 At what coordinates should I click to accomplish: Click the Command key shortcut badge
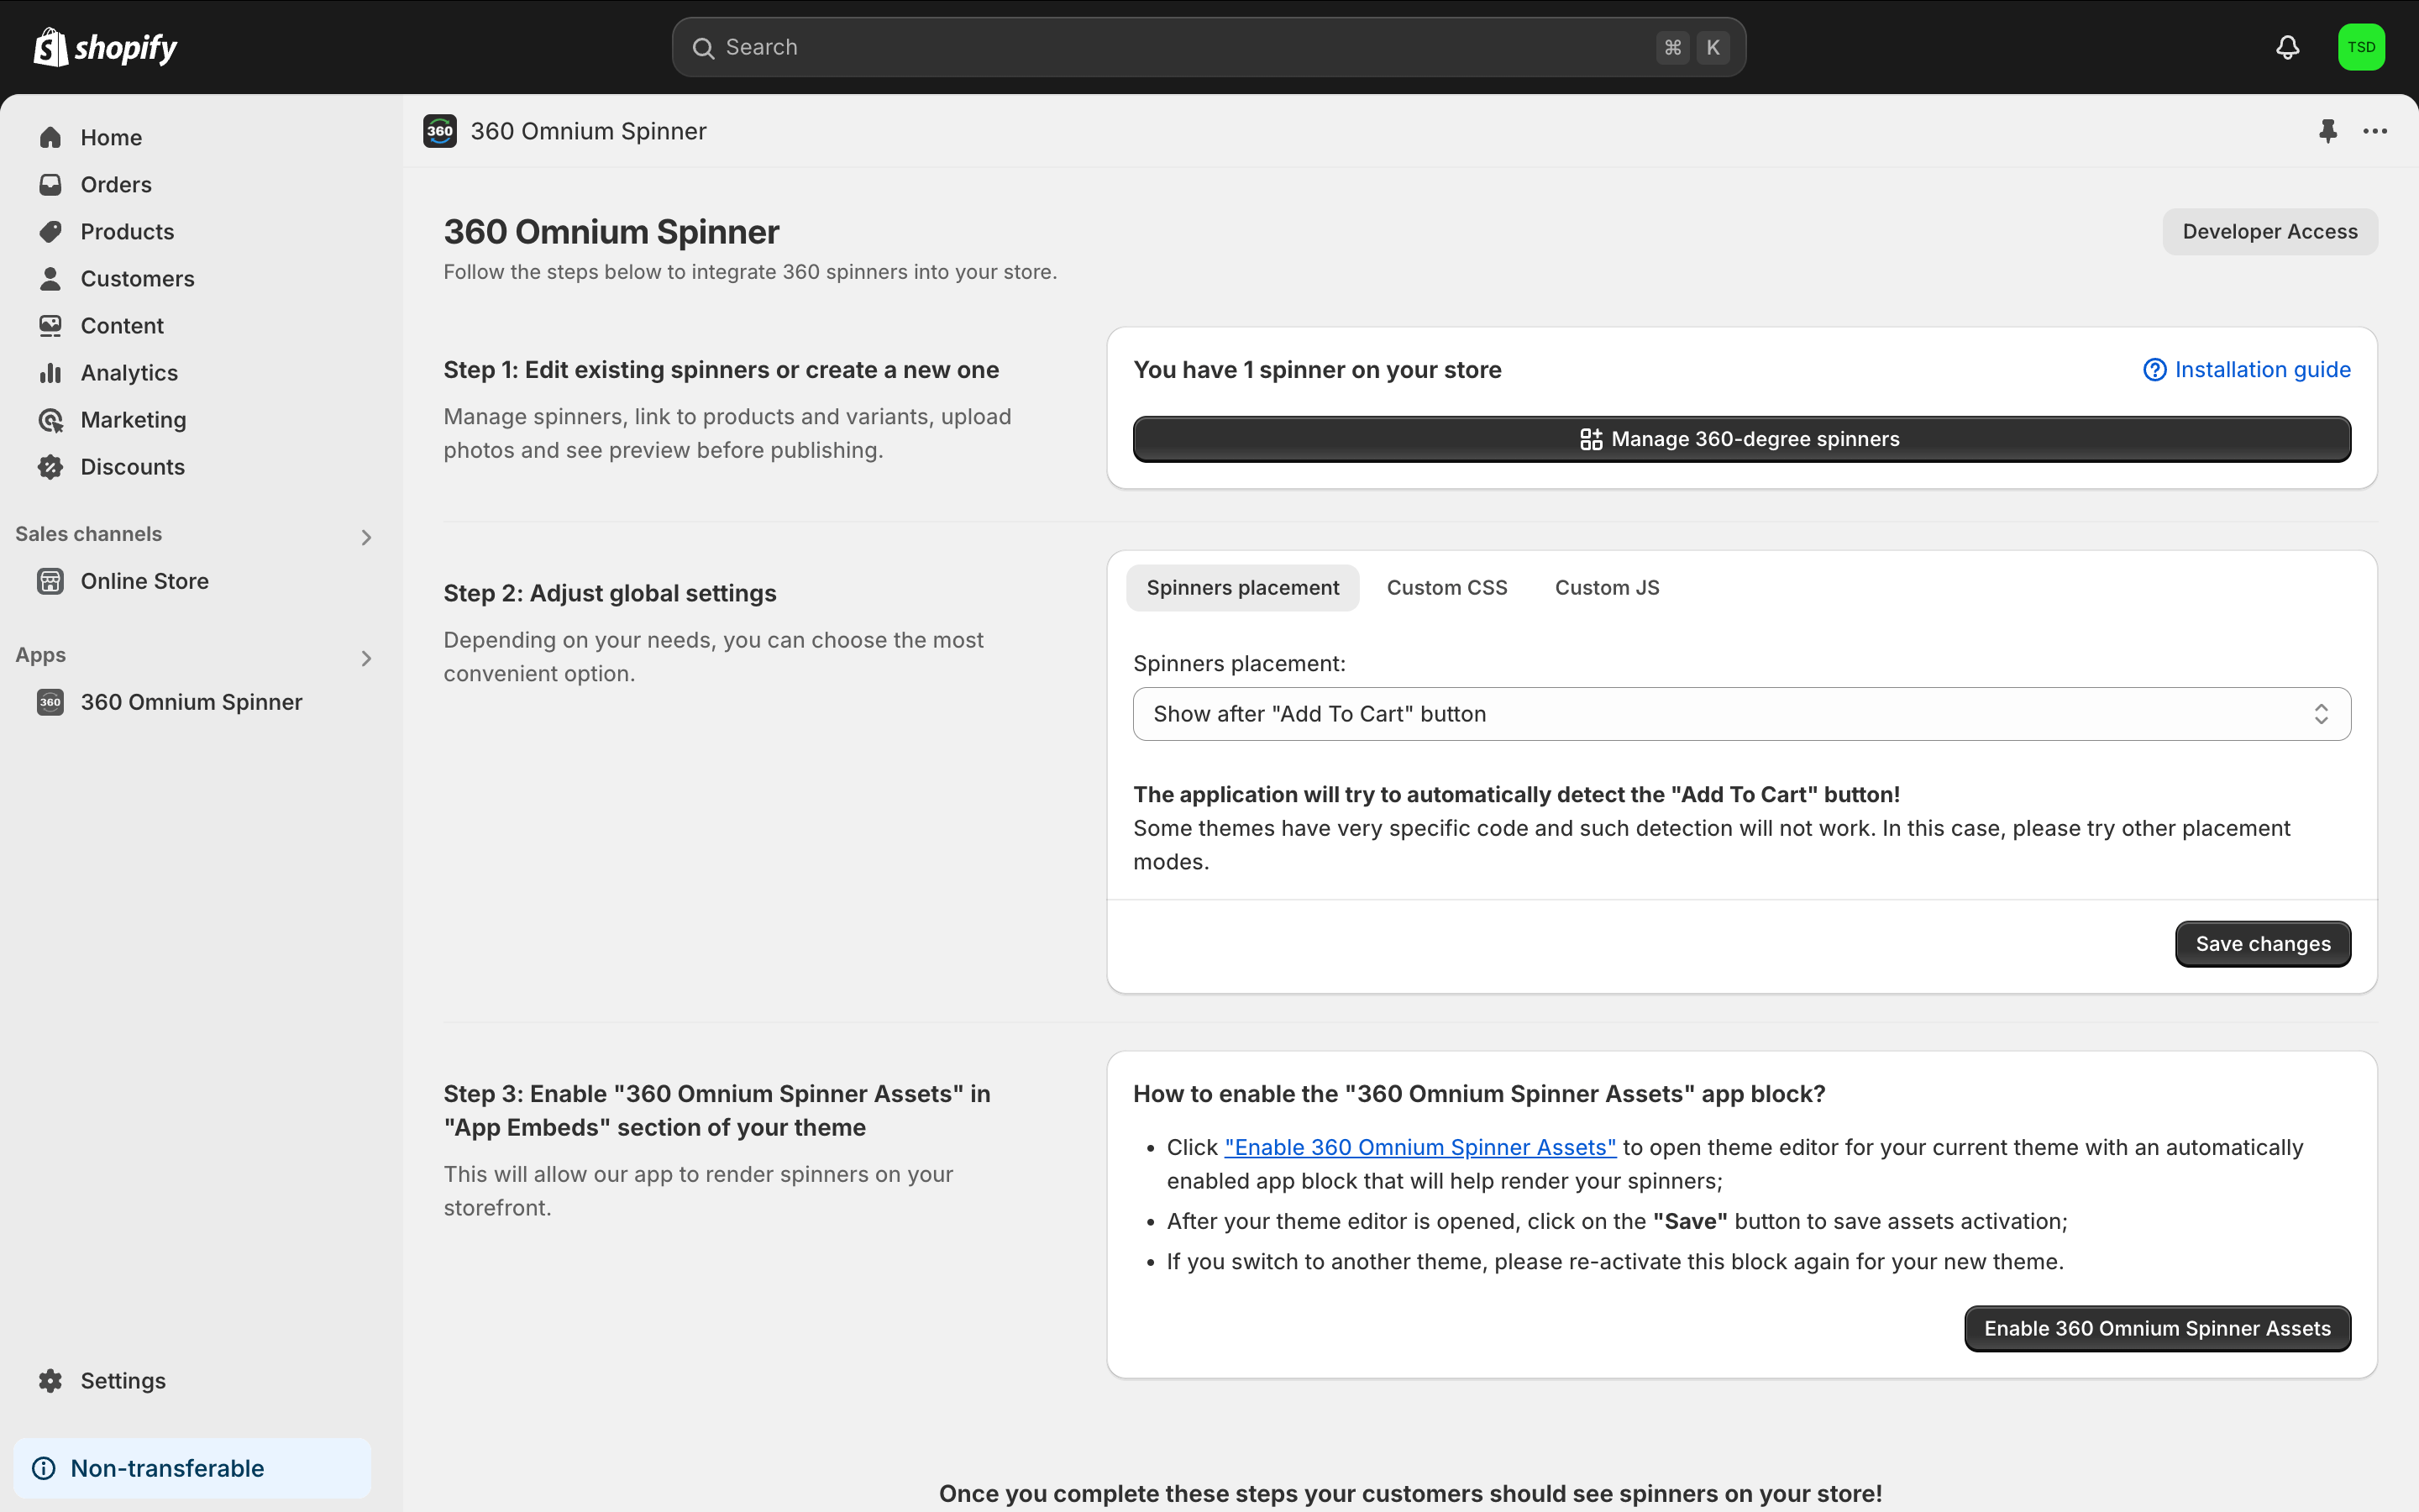click(1672, 47)
